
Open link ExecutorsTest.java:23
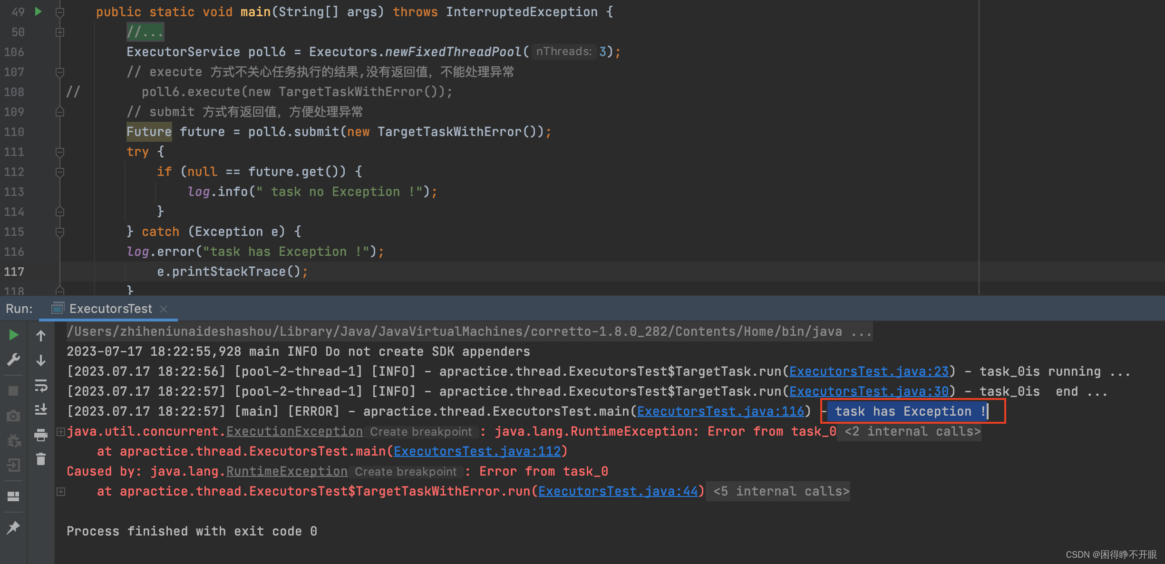pos(869,371)
